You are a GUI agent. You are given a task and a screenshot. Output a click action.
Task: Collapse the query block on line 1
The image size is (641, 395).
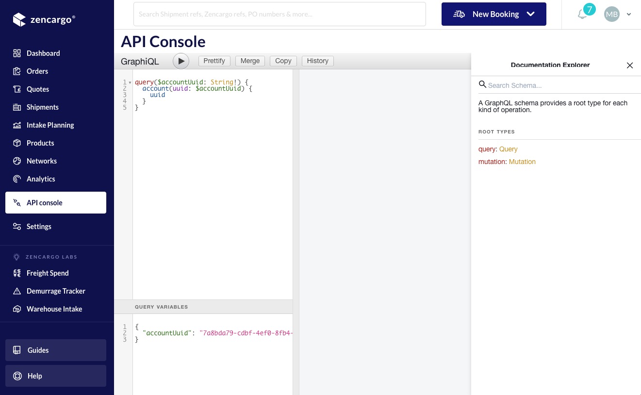(x=130, y=82)
